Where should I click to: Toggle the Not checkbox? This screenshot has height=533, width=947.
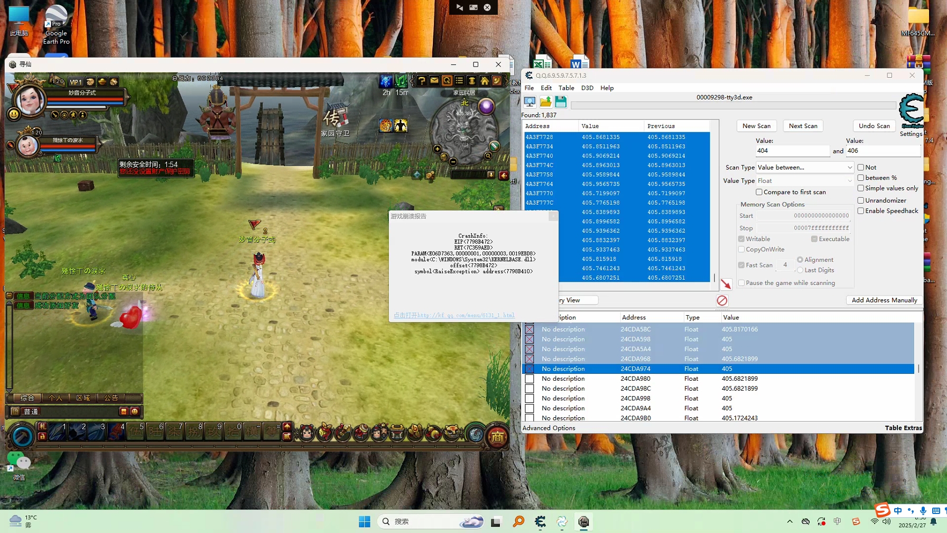861,167
